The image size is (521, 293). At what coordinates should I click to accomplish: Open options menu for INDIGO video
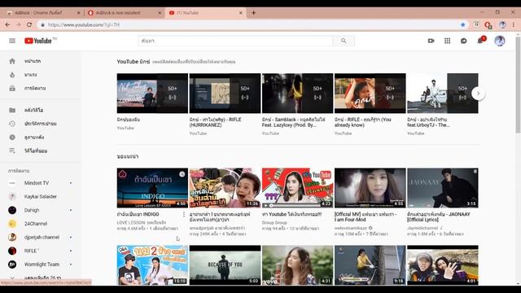click(184, 215)
